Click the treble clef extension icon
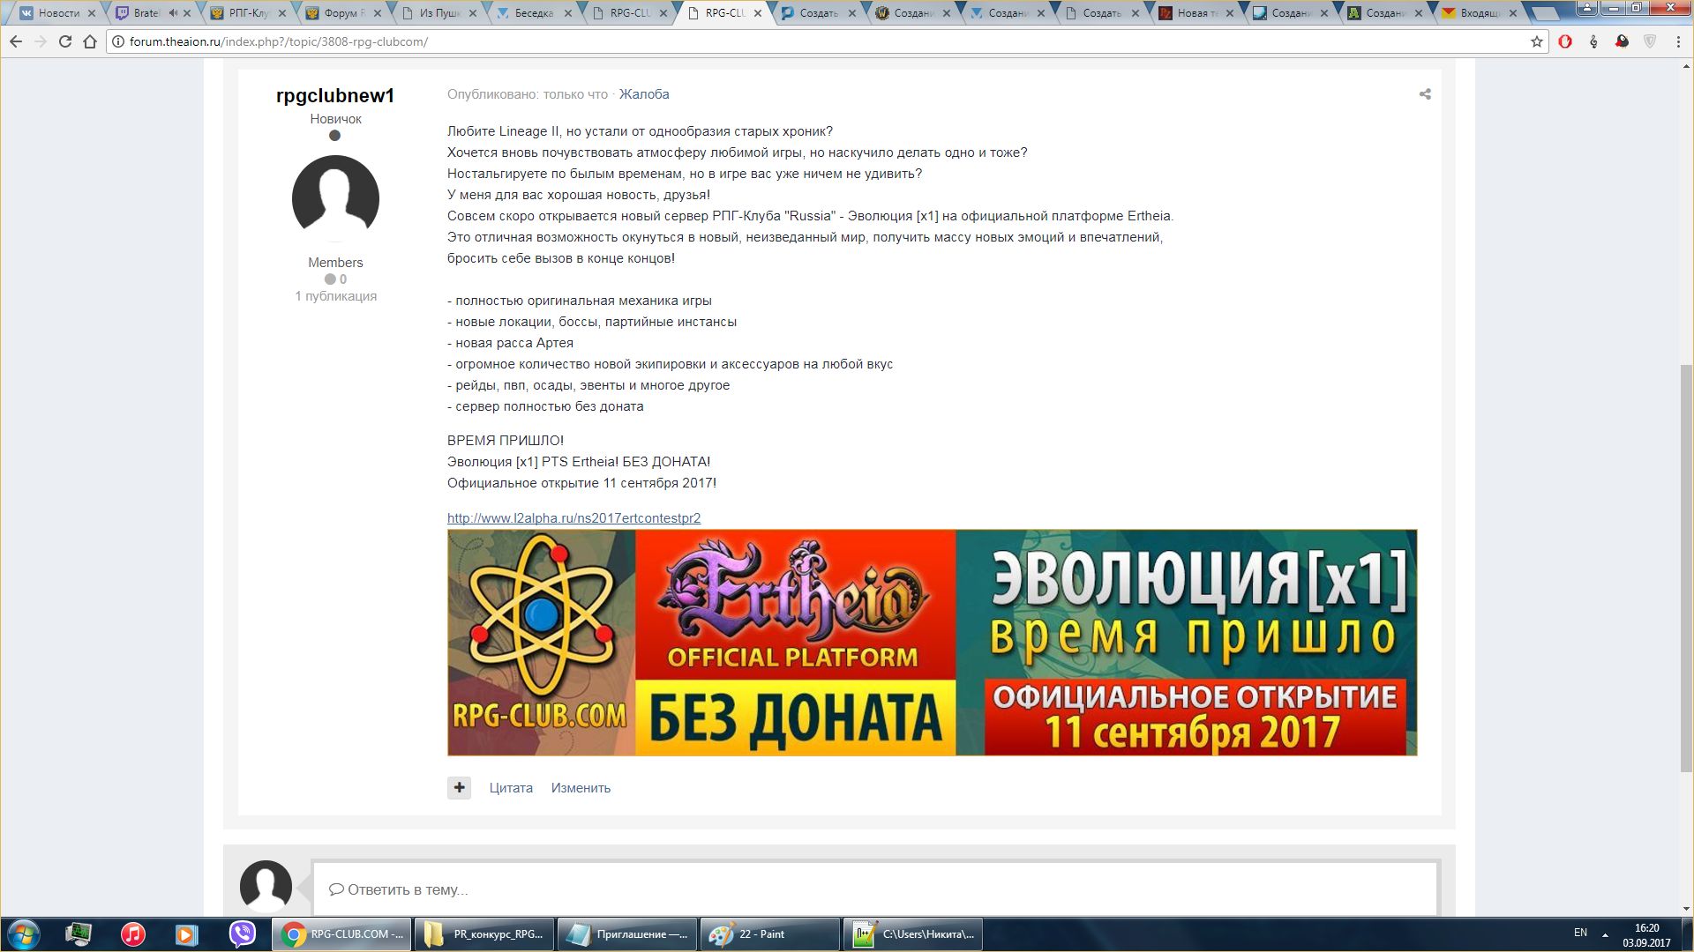1694x952 pixels. (x=1593, y=41)
